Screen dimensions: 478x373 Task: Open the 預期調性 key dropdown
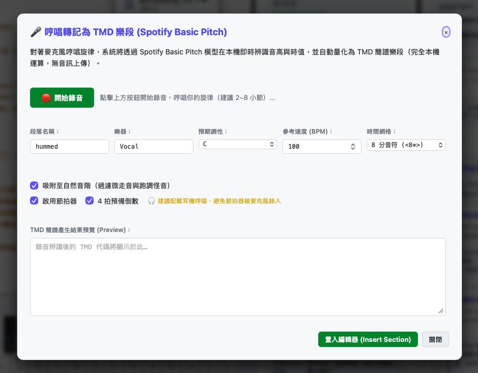point(238,145)
